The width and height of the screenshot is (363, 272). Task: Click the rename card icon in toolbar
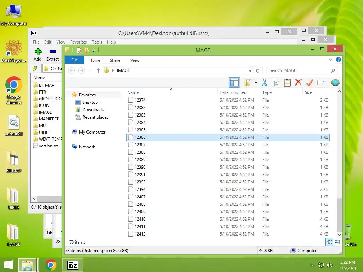321,82
